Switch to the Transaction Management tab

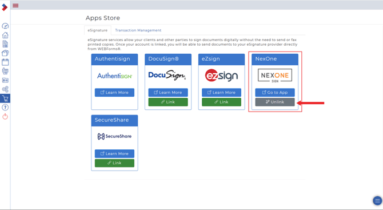pos(138,30)
